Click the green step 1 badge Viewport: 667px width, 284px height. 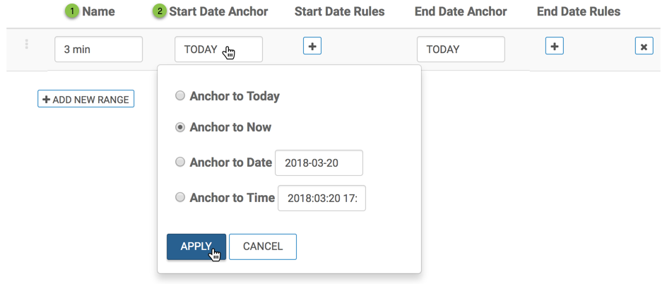[71, 11]
